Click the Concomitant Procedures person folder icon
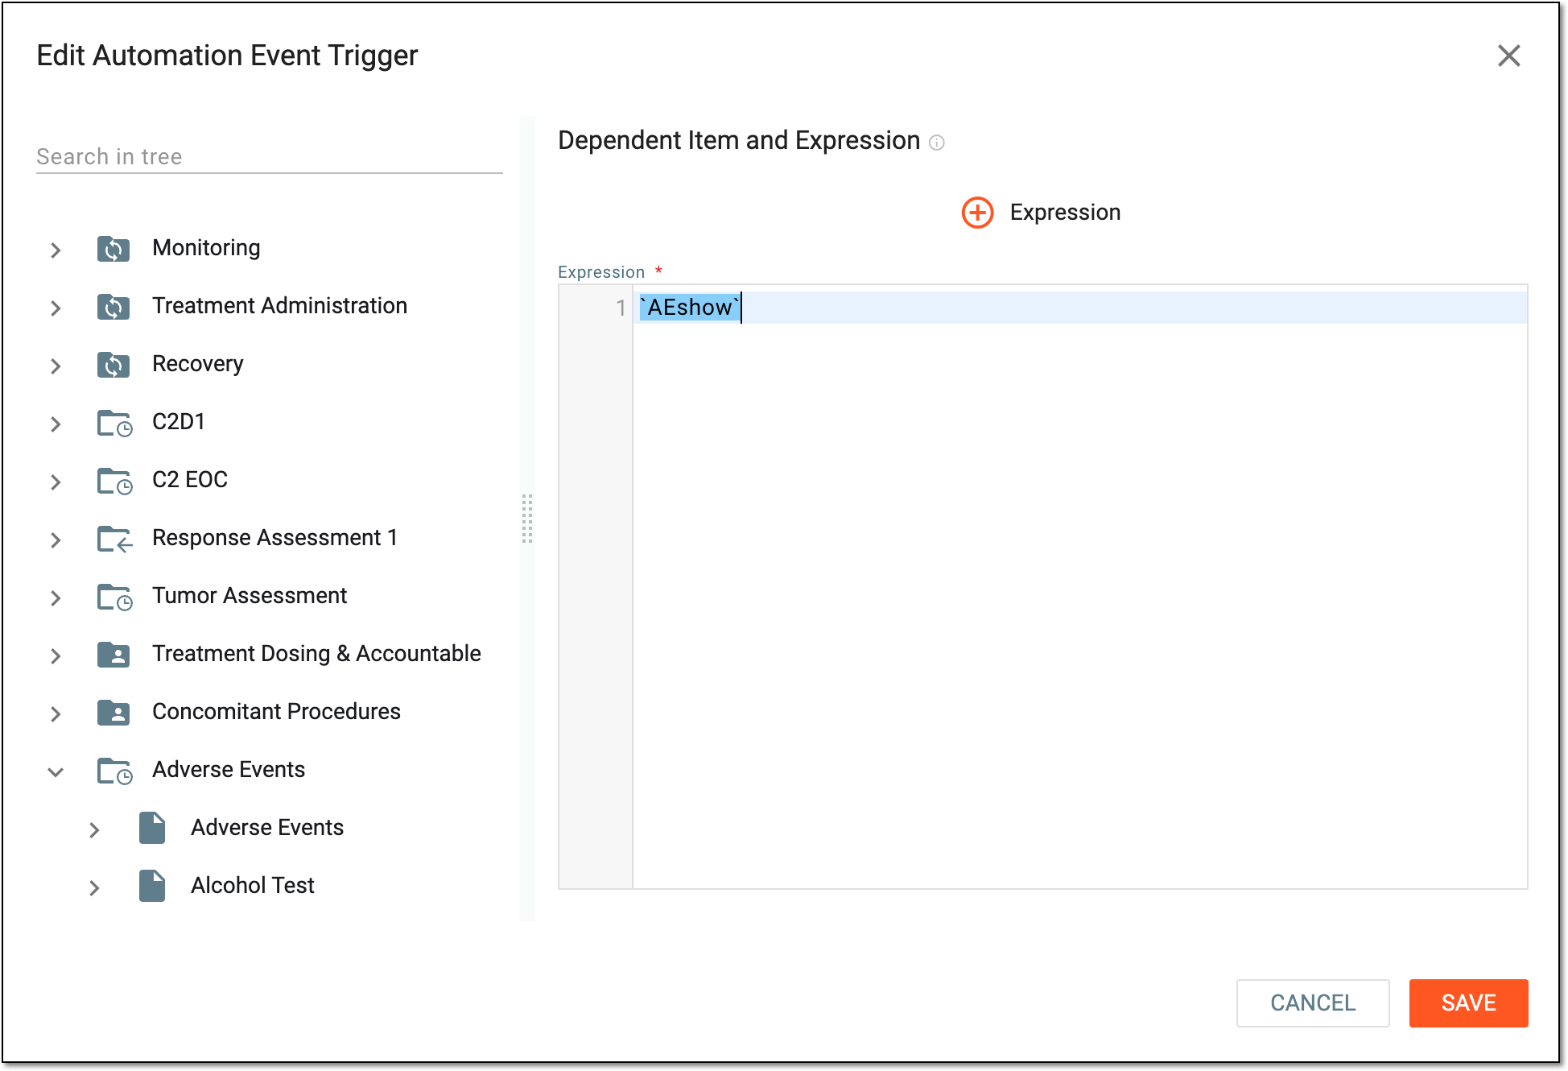 113,713
